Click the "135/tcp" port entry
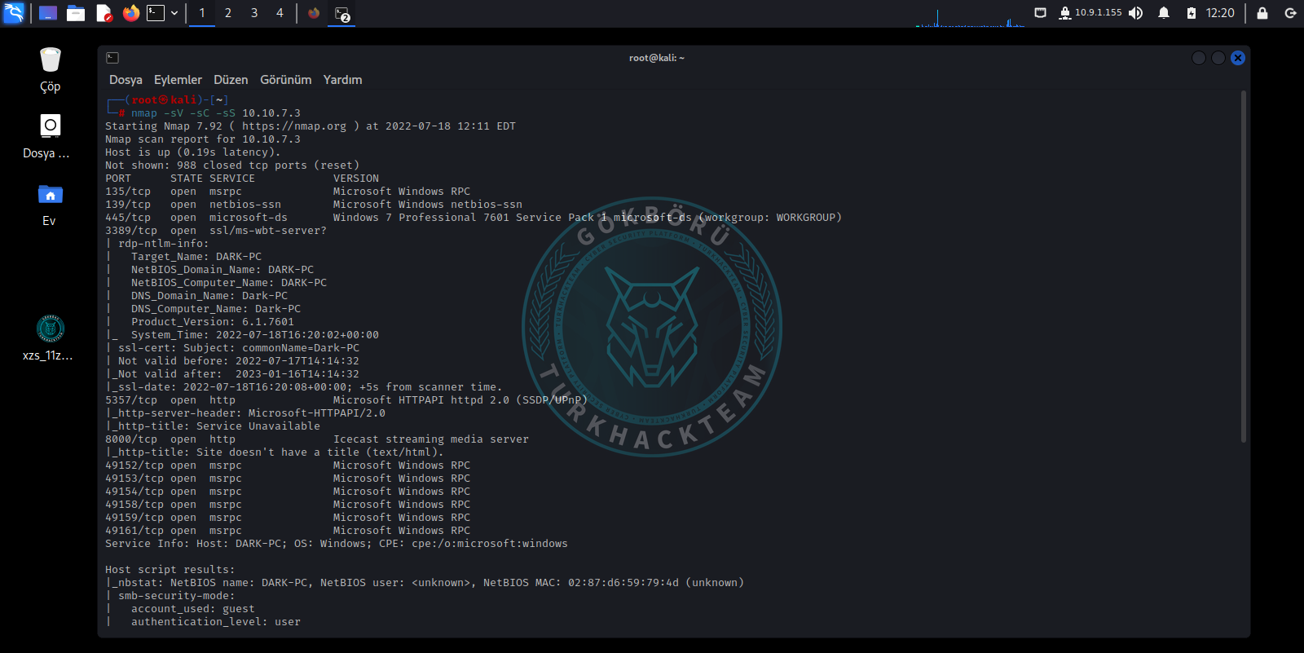 coord(128,192)
